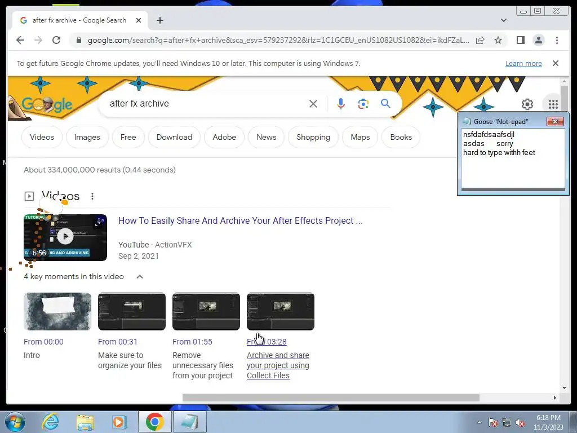Screen dimensions: 577x433
Task: Click the horizontal scrollbar thumb
Action: (x=331, y=397)
